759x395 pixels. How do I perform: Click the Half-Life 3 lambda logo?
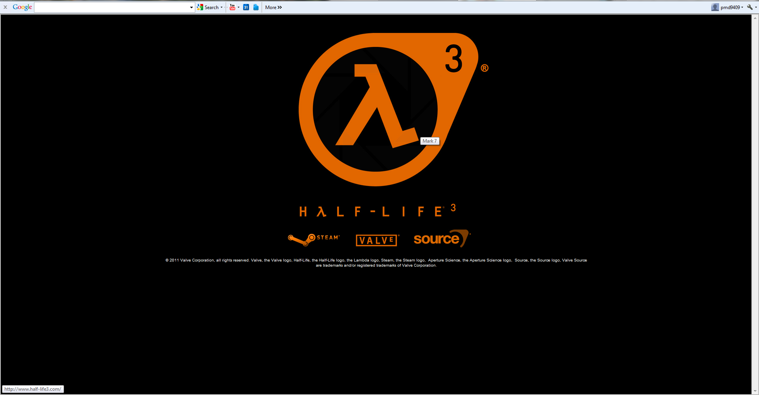click(389, 109)
